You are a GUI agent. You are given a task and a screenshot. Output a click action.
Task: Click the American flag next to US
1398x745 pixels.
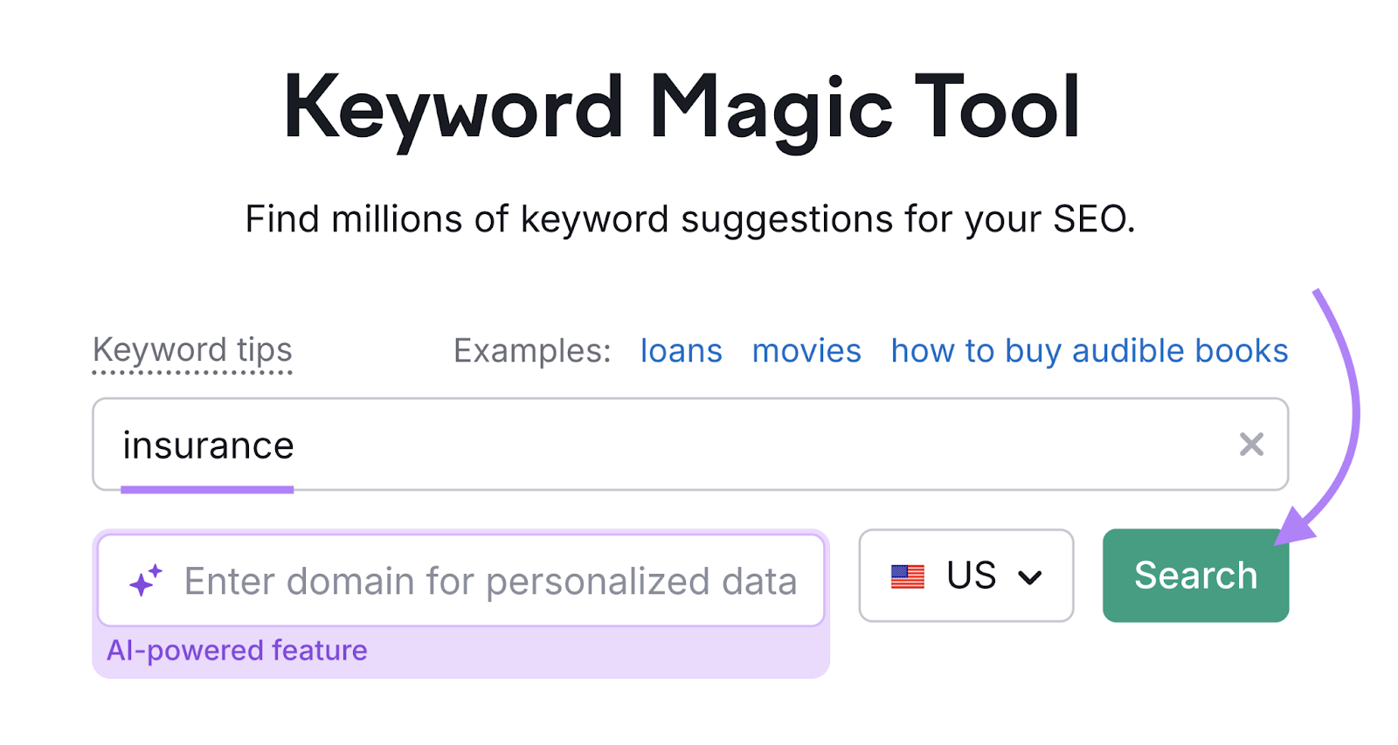(x=907, y=576)
